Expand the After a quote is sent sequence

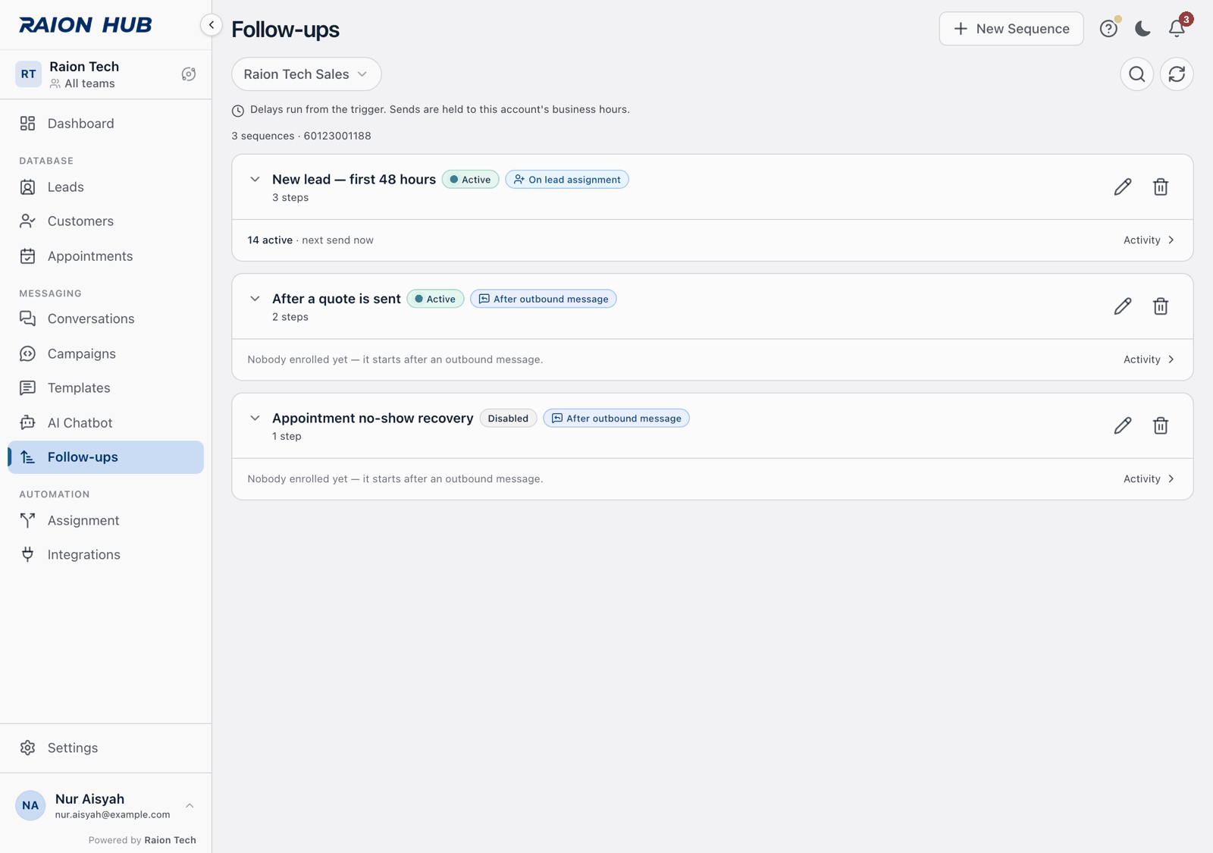pyautogui.click(x=255, y=299)
